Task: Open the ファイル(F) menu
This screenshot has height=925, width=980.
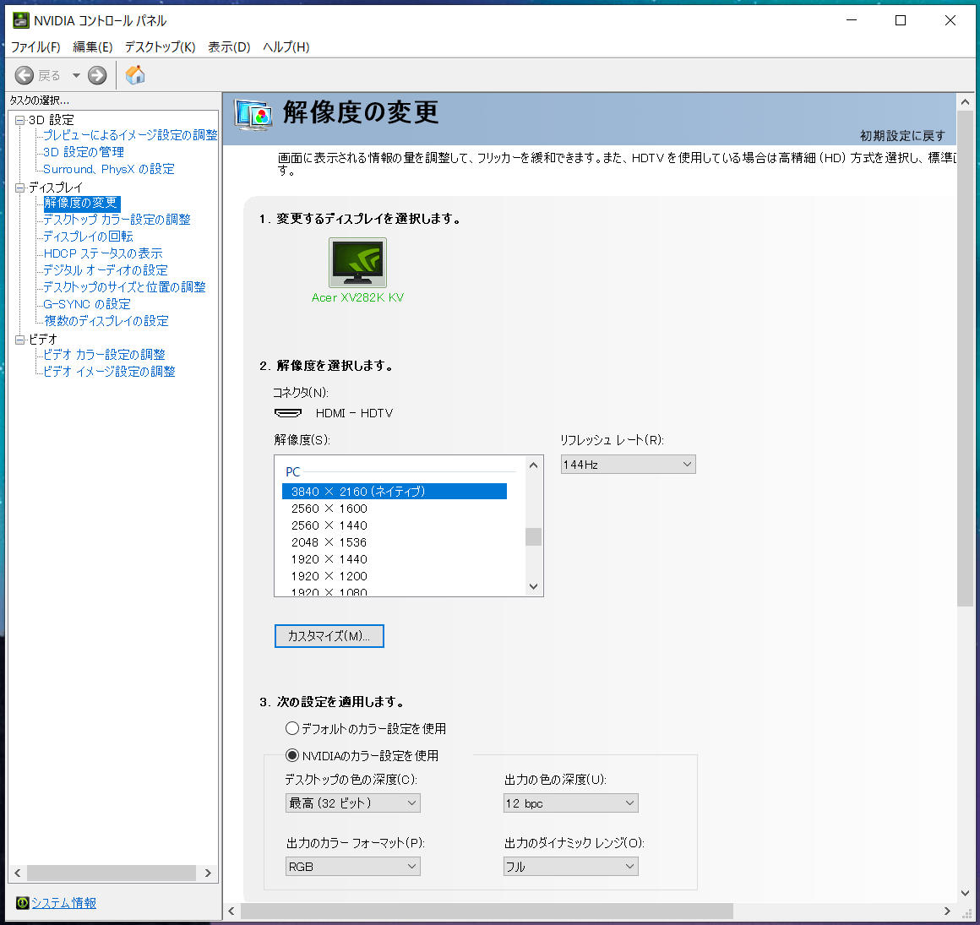Action: [35, 46]
